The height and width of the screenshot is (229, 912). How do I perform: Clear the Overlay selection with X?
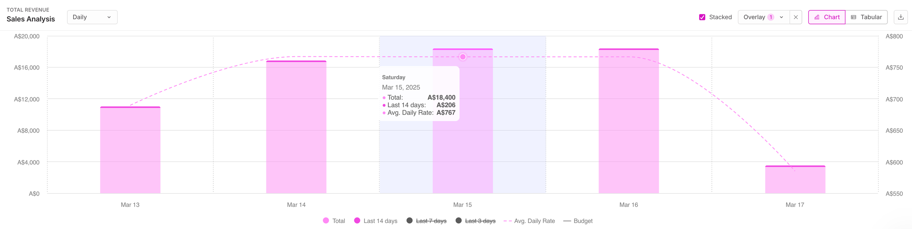(x=796, y=17)
